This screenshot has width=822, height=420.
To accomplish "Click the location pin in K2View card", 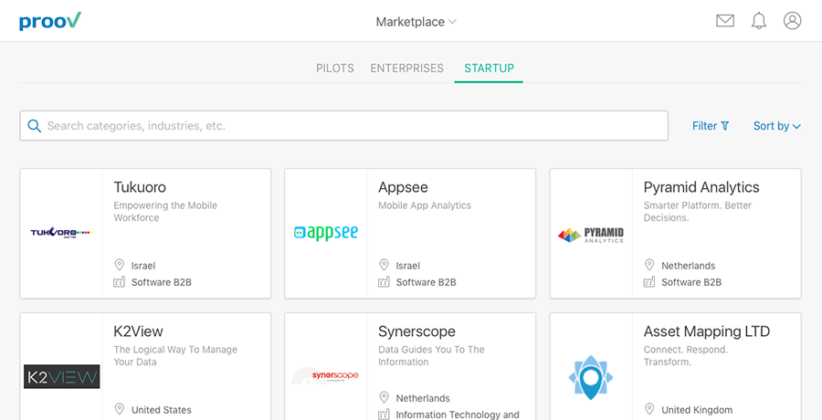I will tap(119, 409).
